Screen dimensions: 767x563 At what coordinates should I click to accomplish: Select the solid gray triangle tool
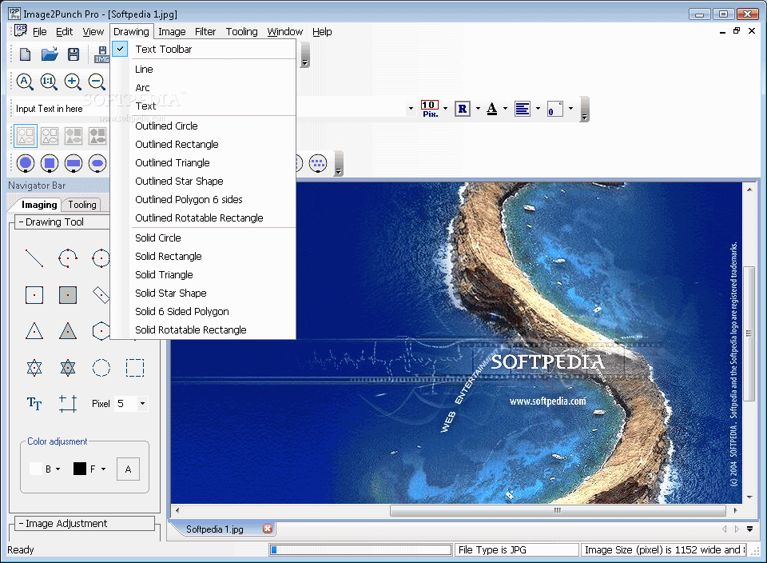67,331
